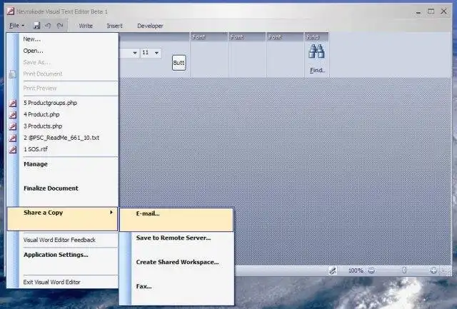457x309 pixels.
Task: Open recent file 2 @PSC_ReadMe_661_10.txt
Action: pos(69,138)
